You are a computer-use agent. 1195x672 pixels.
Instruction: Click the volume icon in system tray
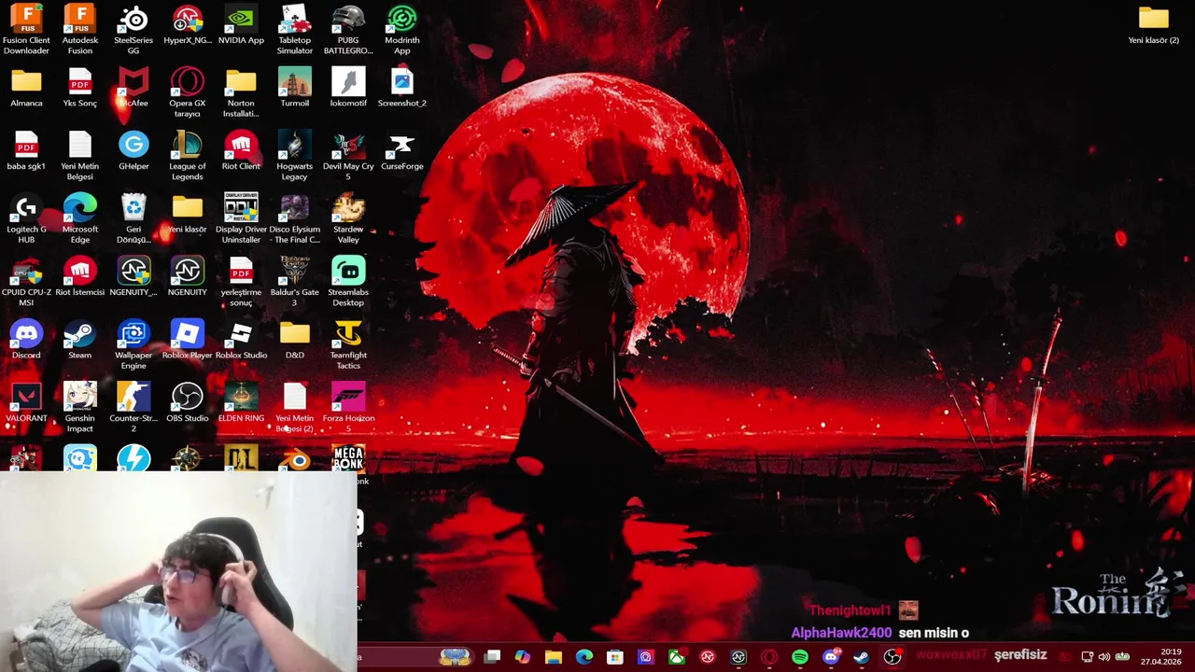[1104, 657]
